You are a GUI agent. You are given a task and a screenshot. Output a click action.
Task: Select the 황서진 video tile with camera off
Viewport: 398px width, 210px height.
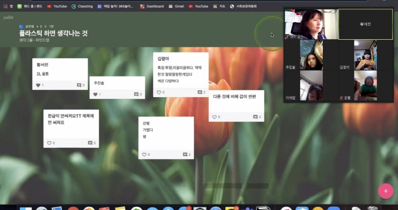click(366, 24)
